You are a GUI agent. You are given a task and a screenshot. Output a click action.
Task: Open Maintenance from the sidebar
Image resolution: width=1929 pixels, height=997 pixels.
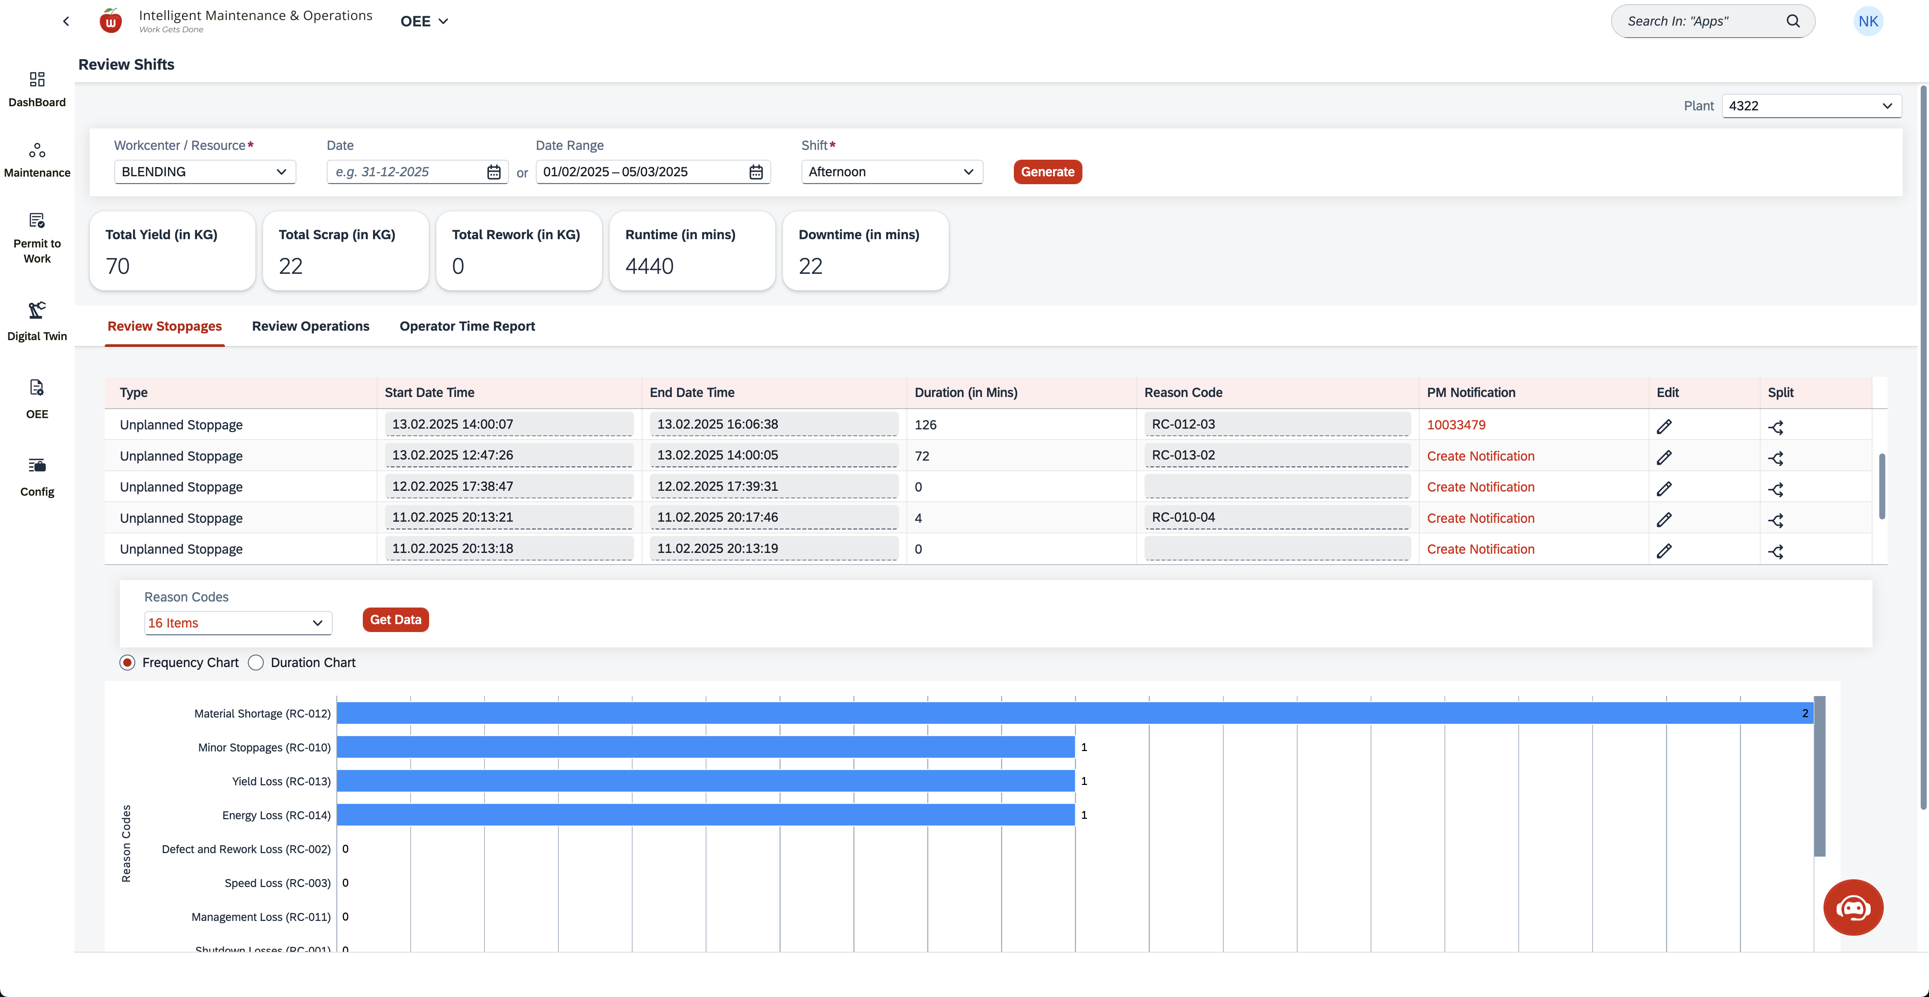coord(37,159)
